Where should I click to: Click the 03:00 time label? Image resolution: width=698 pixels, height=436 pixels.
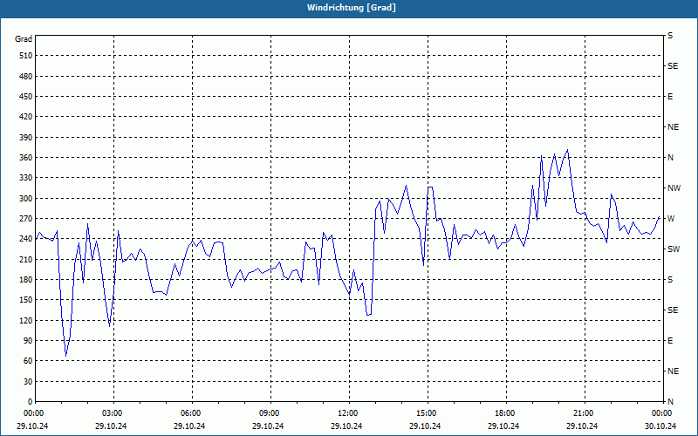click(x=113, y=412)
